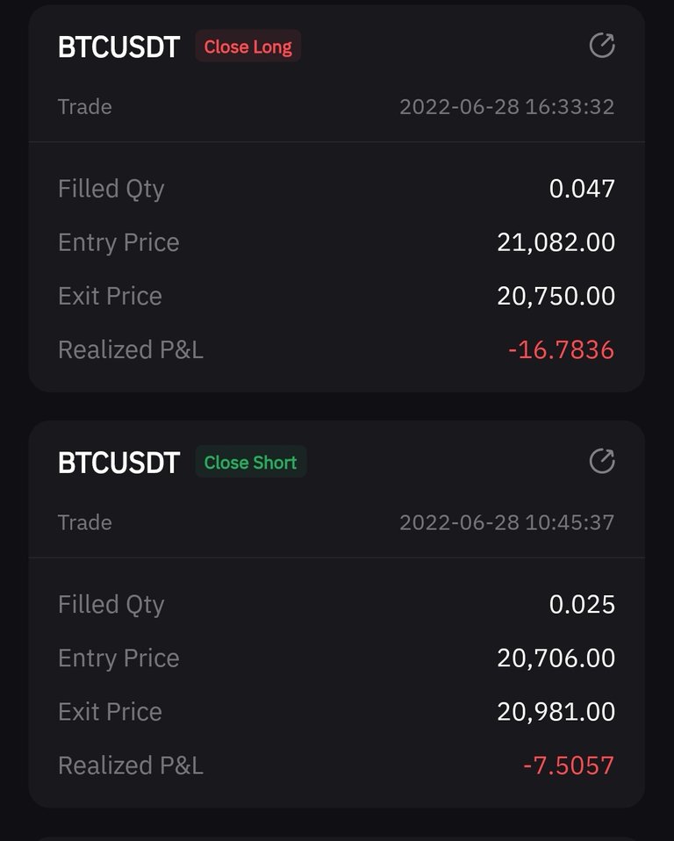This screenshot has height=841, width=674.
Task: Open BTCUSDT title of Close Long card
Action: [x=118, y=47]
